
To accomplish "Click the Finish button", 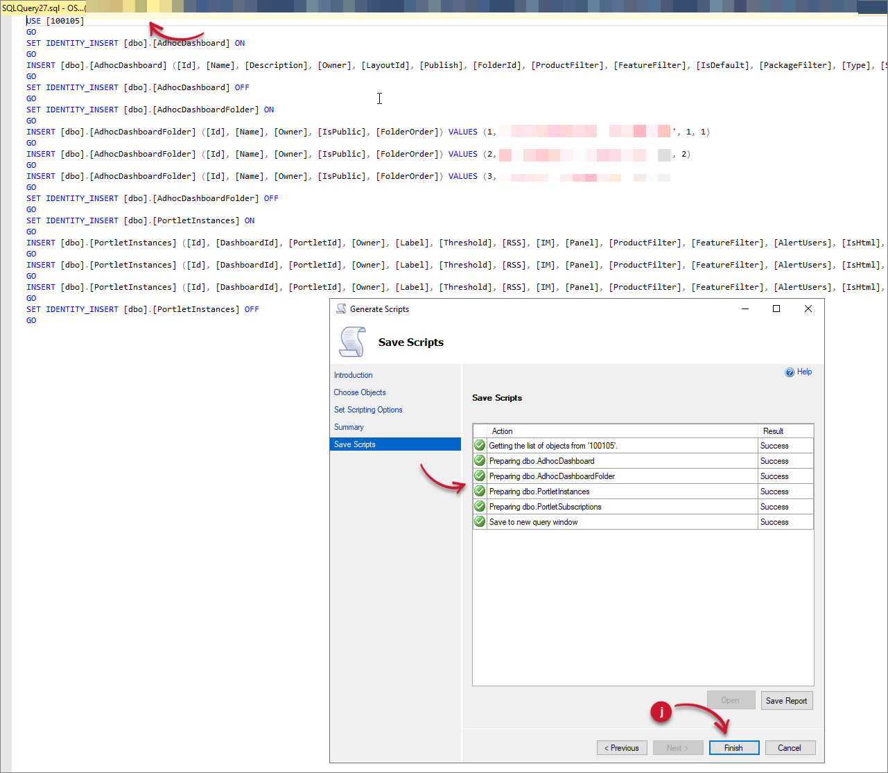I will (733, 747).
